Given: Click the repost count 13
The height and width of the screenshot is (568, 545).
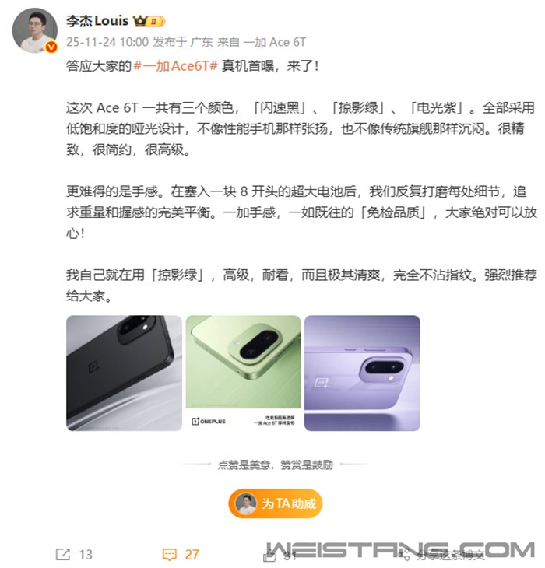Looking at the screenshot, I should point(86,555).
